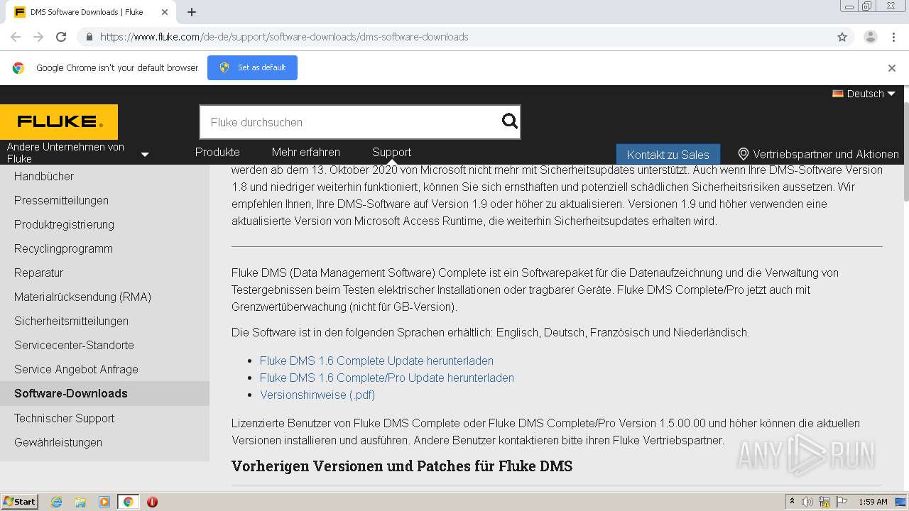Open the Produkte menu

click(x=217, y=152)
